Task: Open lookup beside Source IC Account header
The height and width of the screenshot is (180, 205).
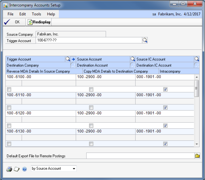Action: click(197, 59)
